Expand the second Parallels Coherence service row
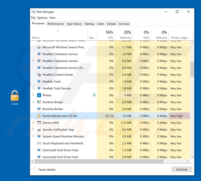Screen dimensions: 201x181 tap(33, 61)
